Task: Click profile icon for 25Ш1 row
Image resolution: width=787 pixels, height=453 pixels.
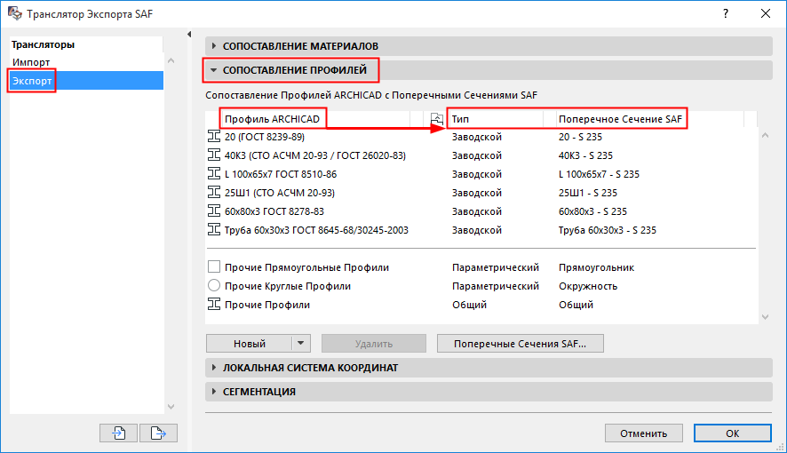Action: (x=213, y=193)
